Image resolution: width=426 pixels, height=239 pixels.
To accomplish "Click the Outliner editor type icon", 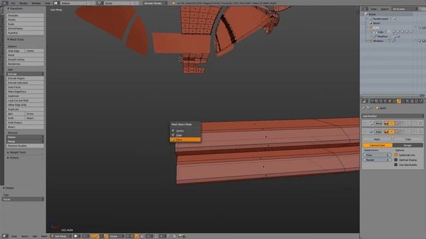I will pos(365,9).
